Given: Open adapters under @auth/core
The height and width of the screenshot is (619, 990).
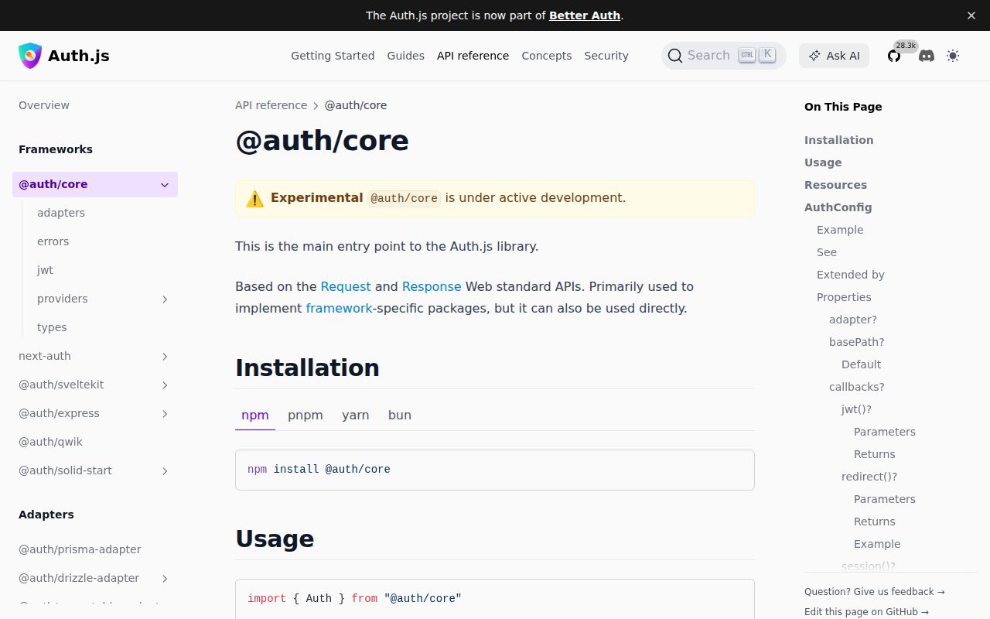Looking at the screenshot, I should (x=61, y=213).
